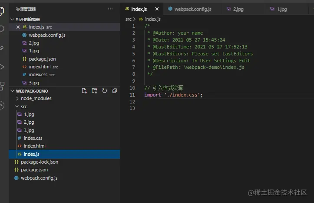Screen dimensions: 314x203
Task: Click the @Date comment line
Action: [x=186, y=40]
